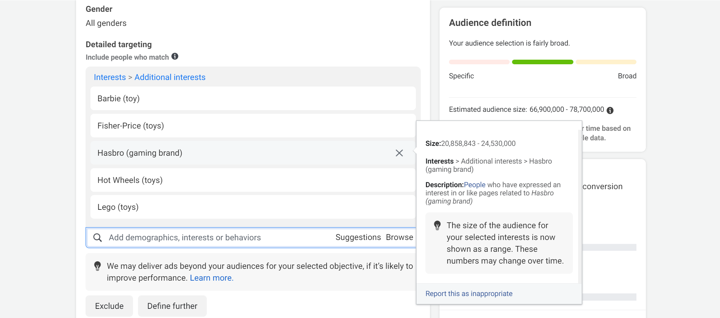Image resolution: width=720 pixels, height=318 pixels.
Task: Click the tooltip Size value 20,858,843 - 24,530,000
Action: click(x=478, y=143)
